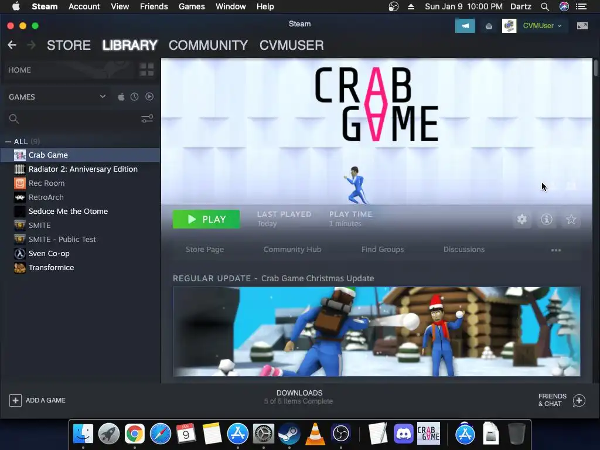Screen dimensions: 600x450
Task: Click ADD A GAME button
Action: click(37, 400)
